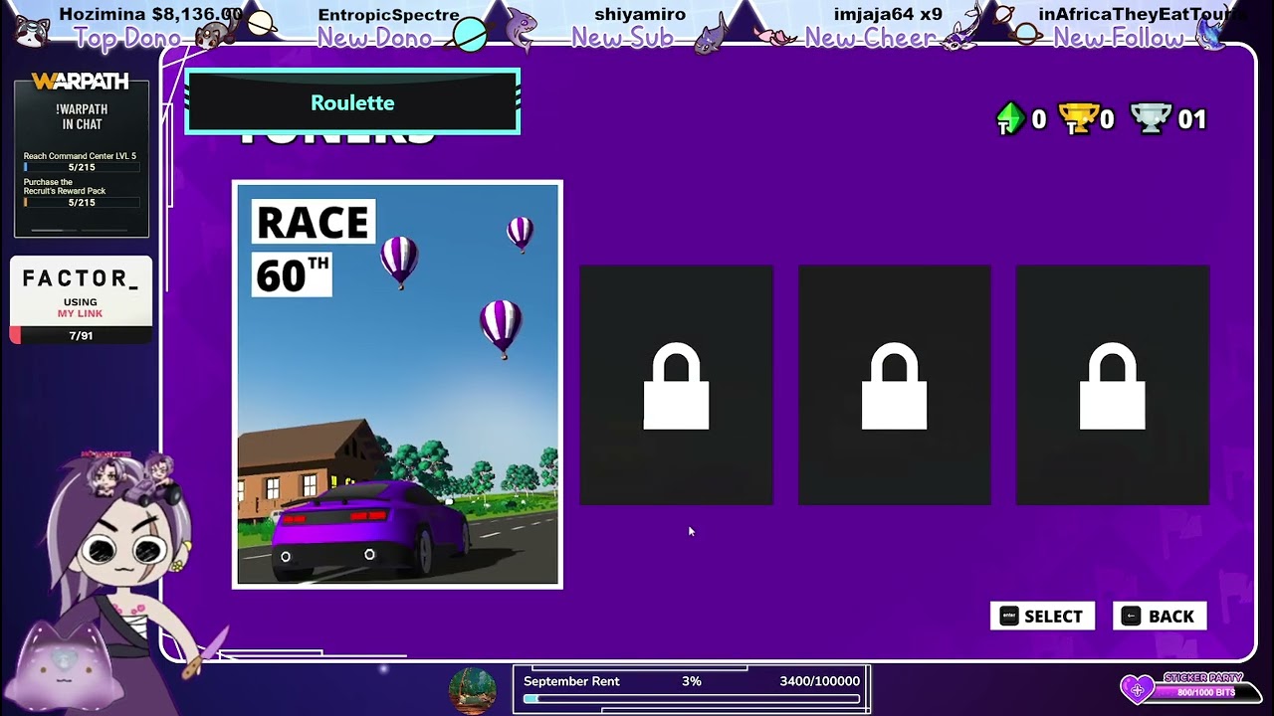Click the silver trophy icon

[x=1151, y=119]
